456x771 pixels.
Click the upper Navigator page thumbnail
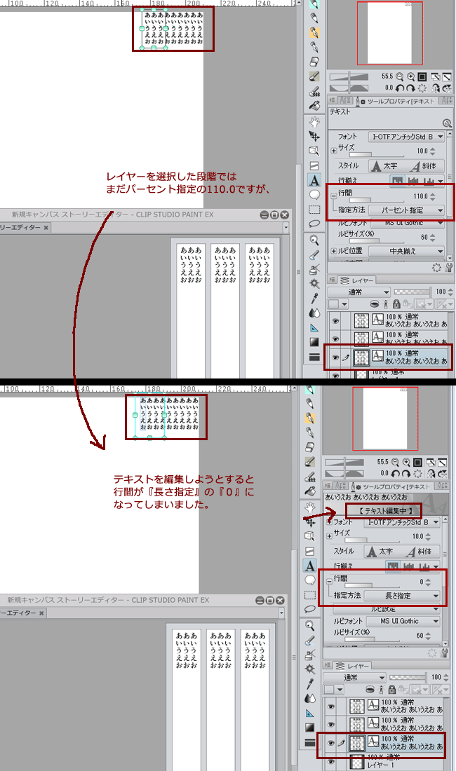[x=389, y=33]
